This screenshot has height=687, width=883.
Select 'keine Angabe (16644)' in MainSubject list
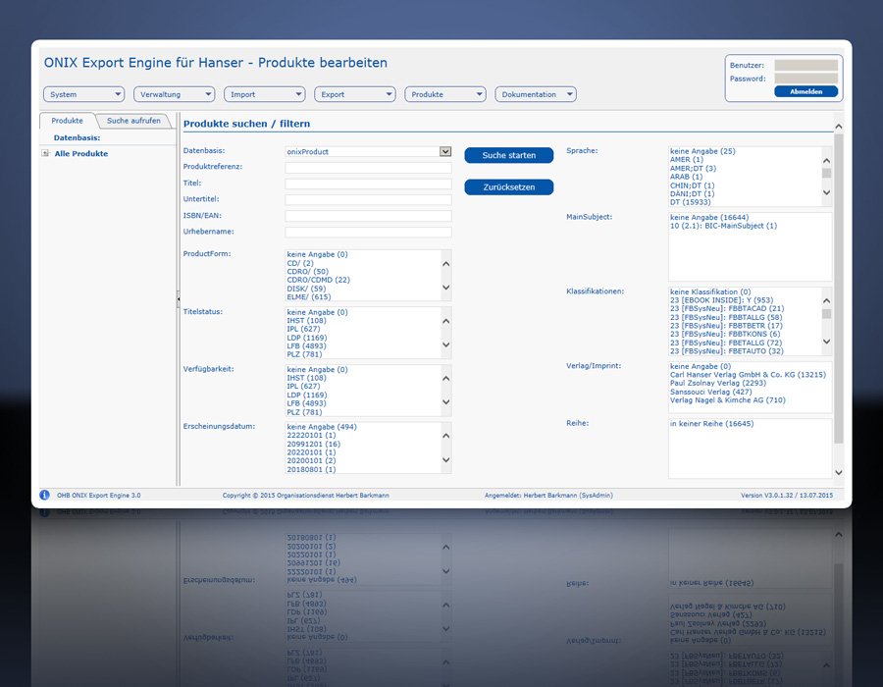(709, 217)
